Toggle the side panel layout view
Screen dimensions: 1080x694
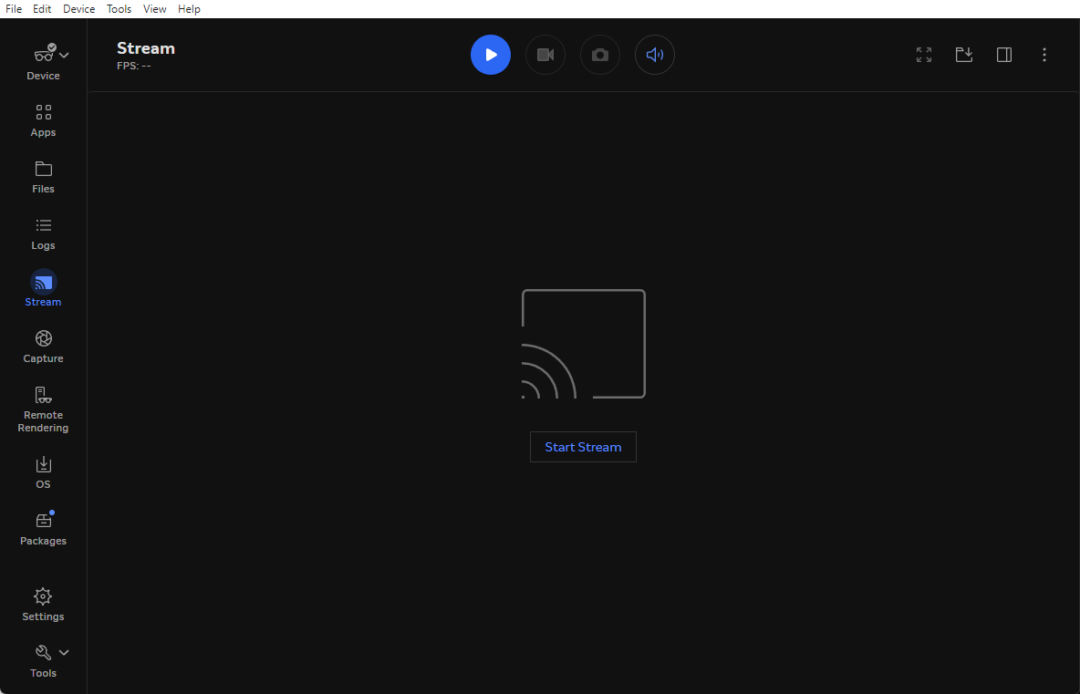click(1003, 55)
